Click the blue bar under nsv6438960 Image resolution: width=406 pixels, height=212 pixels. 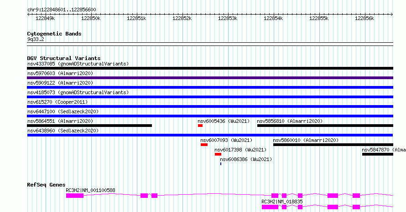coord(210,135)
